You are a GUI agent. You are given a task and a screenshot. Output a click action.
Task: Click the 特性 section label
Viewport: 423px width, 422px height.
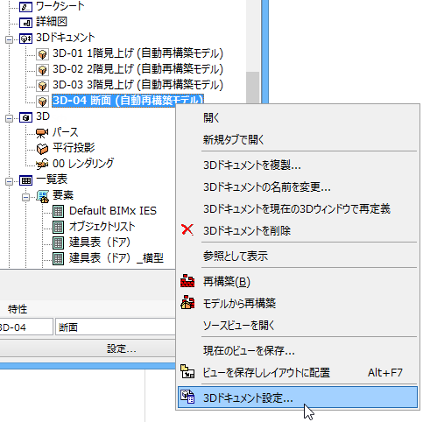[x=18, y=309]
